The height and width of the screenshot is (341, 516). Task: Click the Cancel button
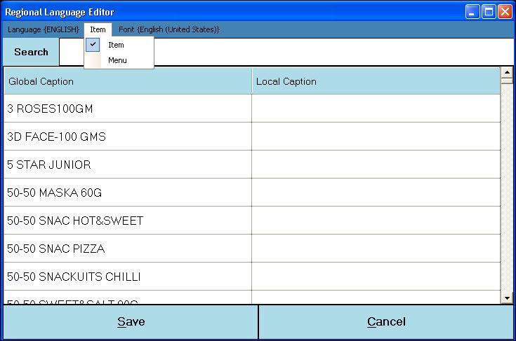386,322
